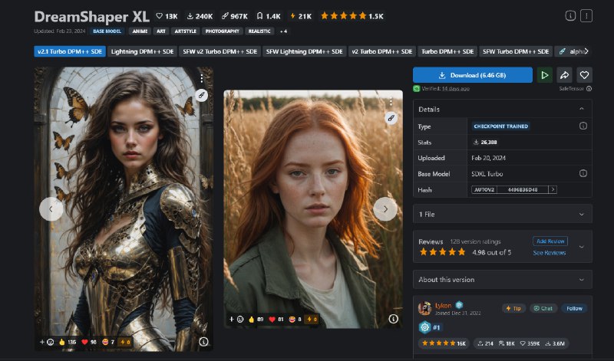Toggle laugh reaction 7 on armored image
Screen dimensions: 614x361
pos(108,342)
